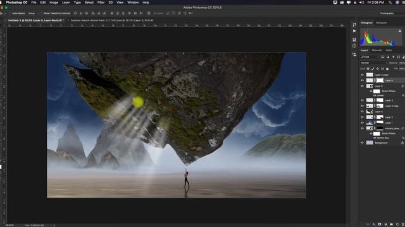Hide Layer 3 visibility eye
Screen dimensions: 405x227
pyautogui.click(x=362, y=100)
